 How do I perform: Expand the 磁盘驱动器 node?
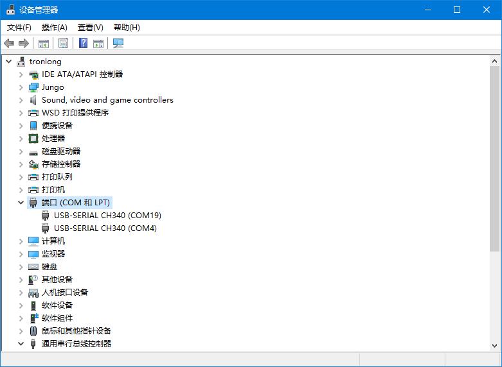(21, 151)
